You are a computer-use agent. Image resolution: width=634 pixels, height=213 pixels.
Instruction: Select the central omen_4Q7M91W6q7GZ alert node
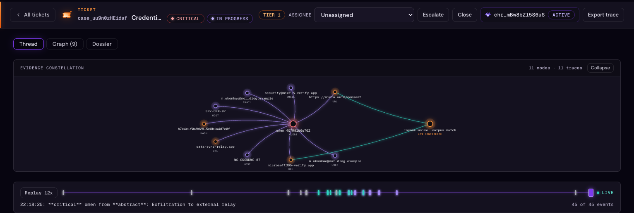(x=293, y=124)
